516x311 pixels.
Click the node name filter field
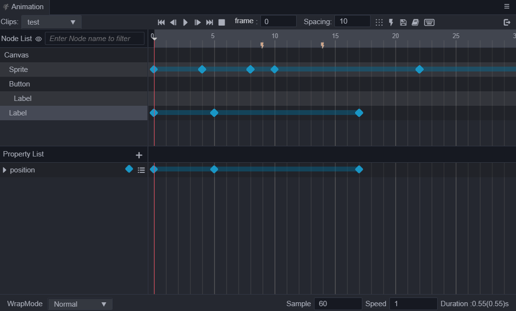coord(94,39)
